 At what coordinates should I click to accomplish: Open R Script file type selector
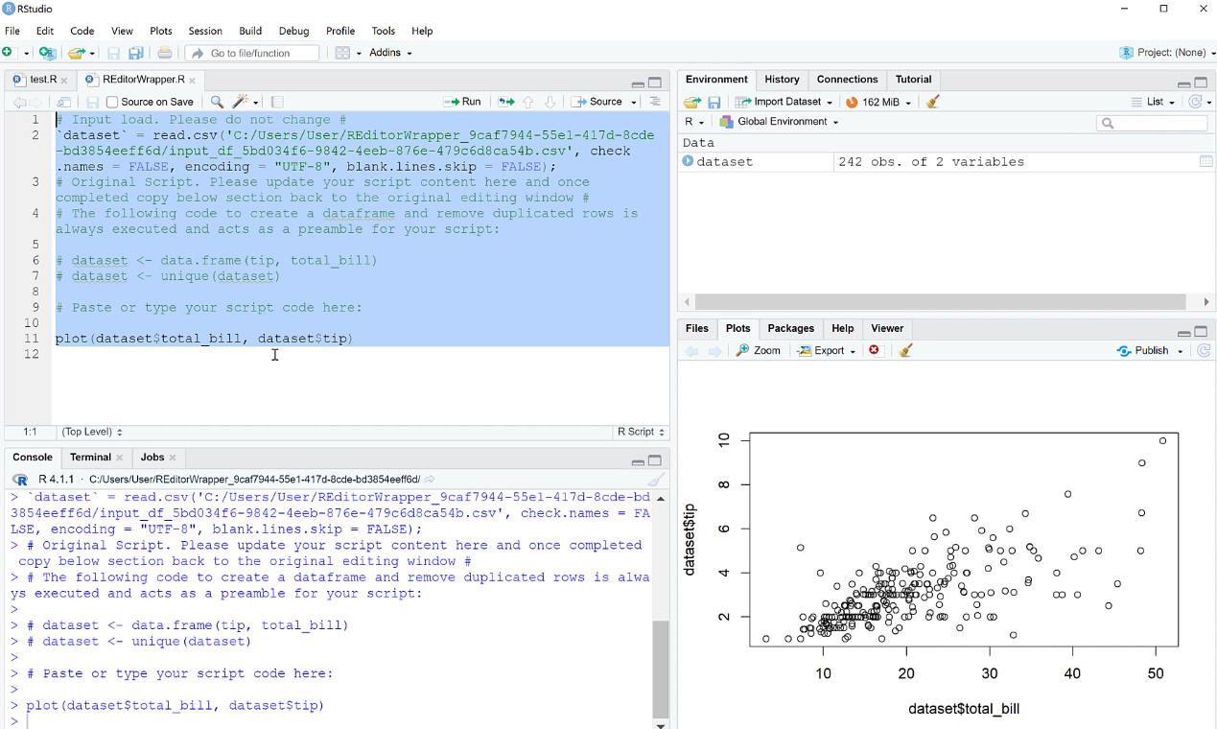pyautogui.click(x=641, y=432)
